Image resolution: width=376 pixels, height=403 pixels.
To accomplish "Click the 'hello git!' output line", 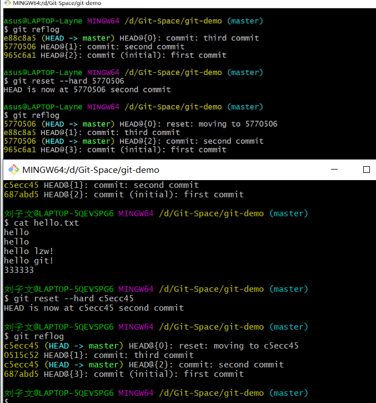I will (x=28, y=261).
